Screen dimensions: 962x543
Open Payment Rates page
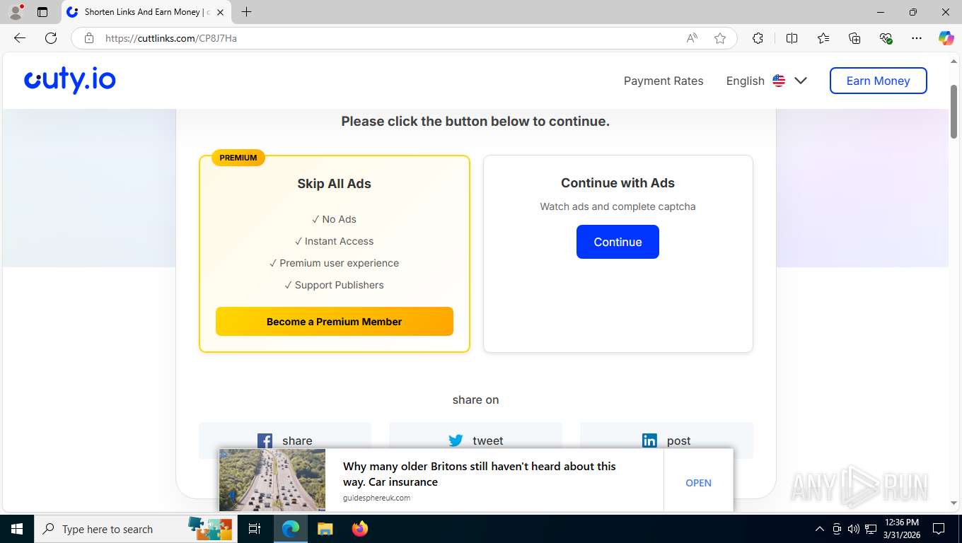point(663,81)
